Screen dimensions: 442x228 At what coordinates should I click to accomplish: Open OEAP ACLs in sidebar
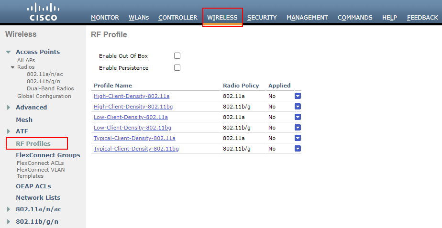point(33,186)
